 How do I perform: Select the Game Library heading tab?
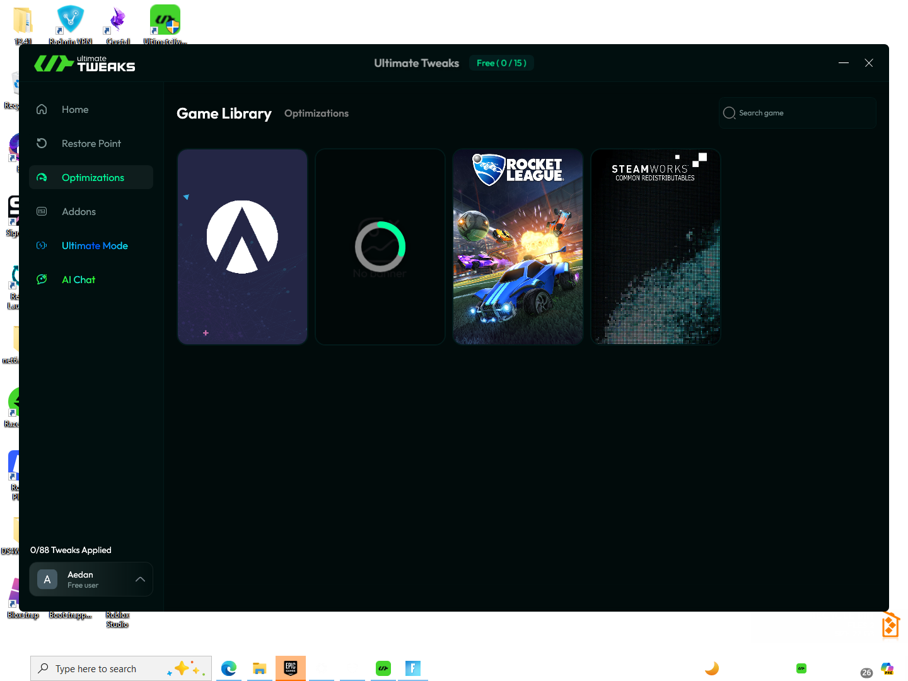pos(224,113)
